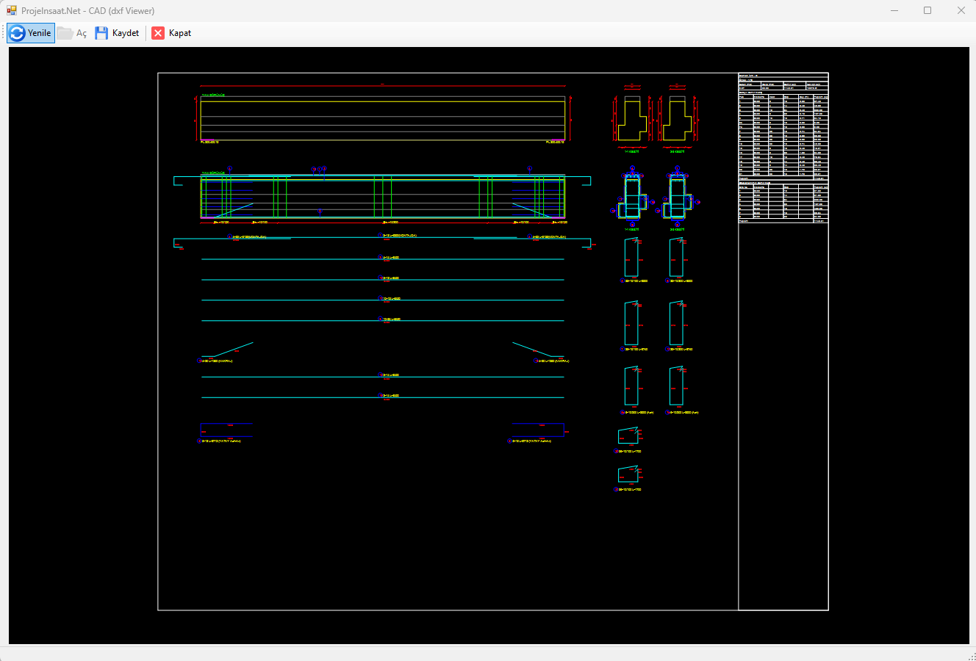976x661 pixels.
Task: Select the left blue reinforcement cross-section detail
Action: pyautogui.click(x=632, y=198)
